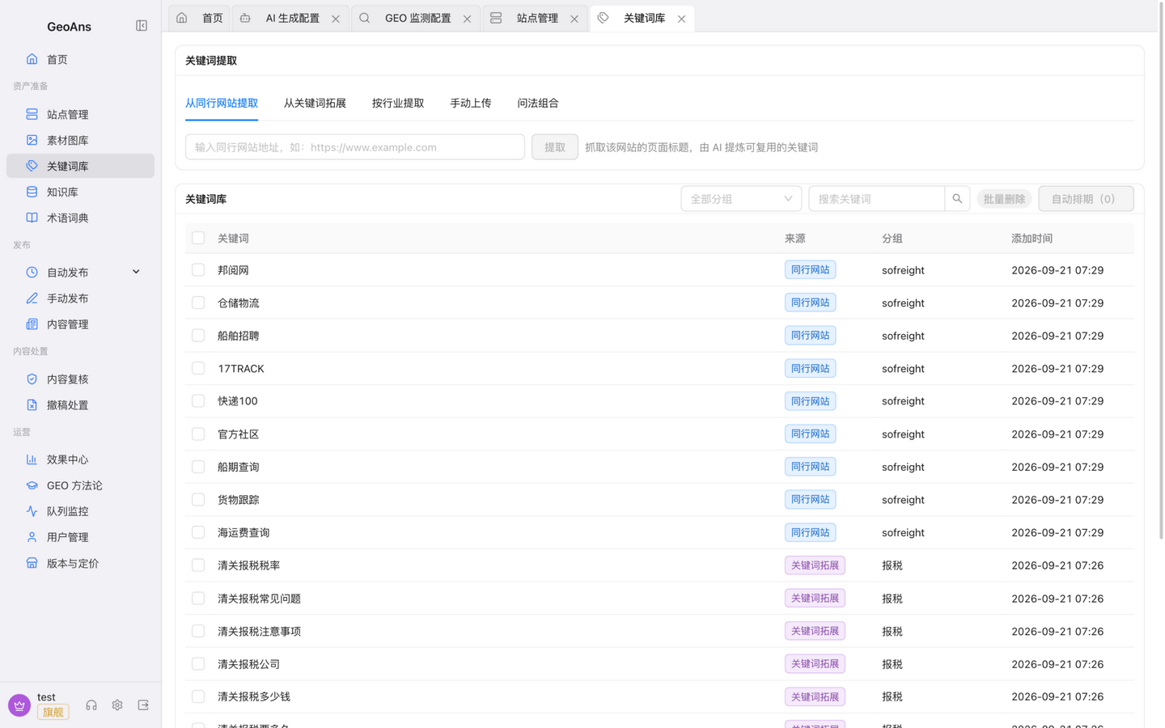Open the 全部分组 group dropdown

pyautogui.click(x=741, y=199)
